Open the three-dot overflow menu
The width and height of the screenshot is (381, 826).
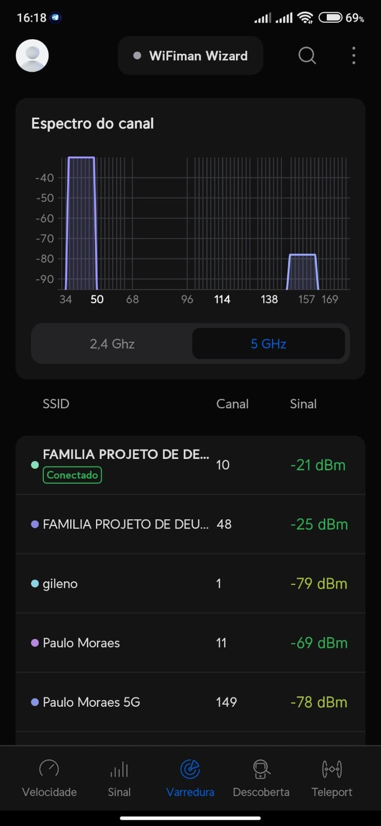[x=354, y=55]
